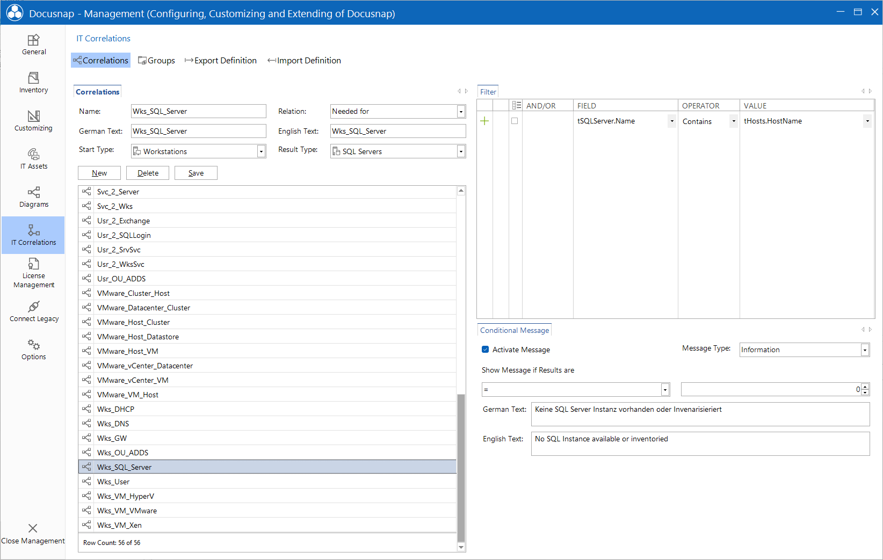This screenshot has height=560, width=883.
Task: Expand the tSQLServer.Name field dropdown
Action: pyautogui.click(x=672, y=121)
